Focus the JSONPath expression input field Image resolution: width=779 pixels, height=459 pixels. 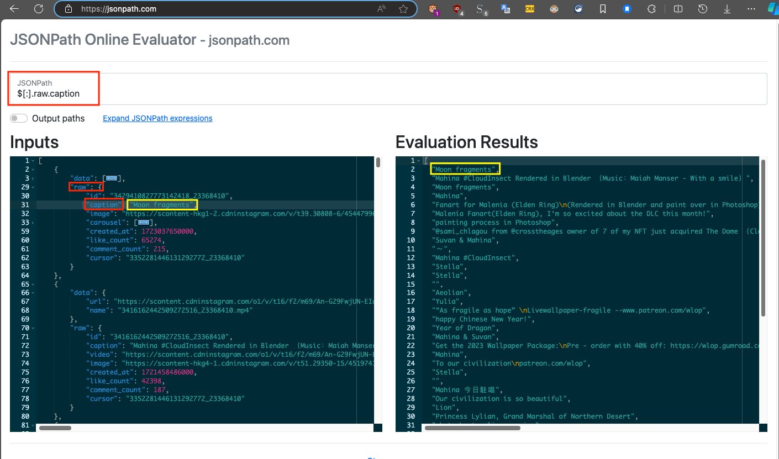tap(388, 88)
